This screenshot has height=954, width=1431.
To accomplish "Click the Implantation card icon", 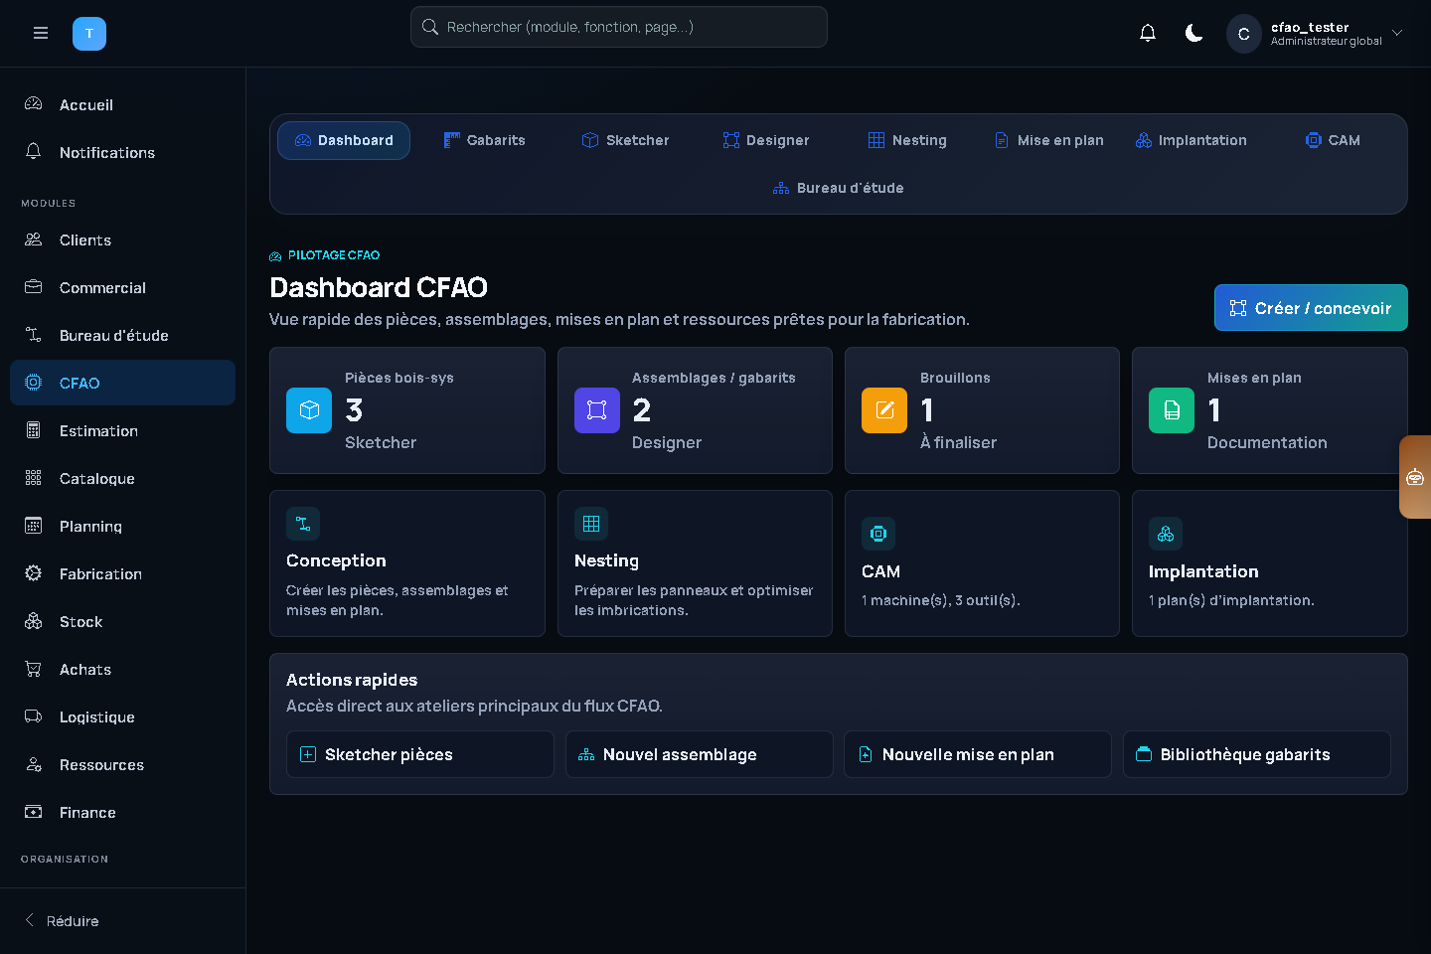I will point(1166,534).
